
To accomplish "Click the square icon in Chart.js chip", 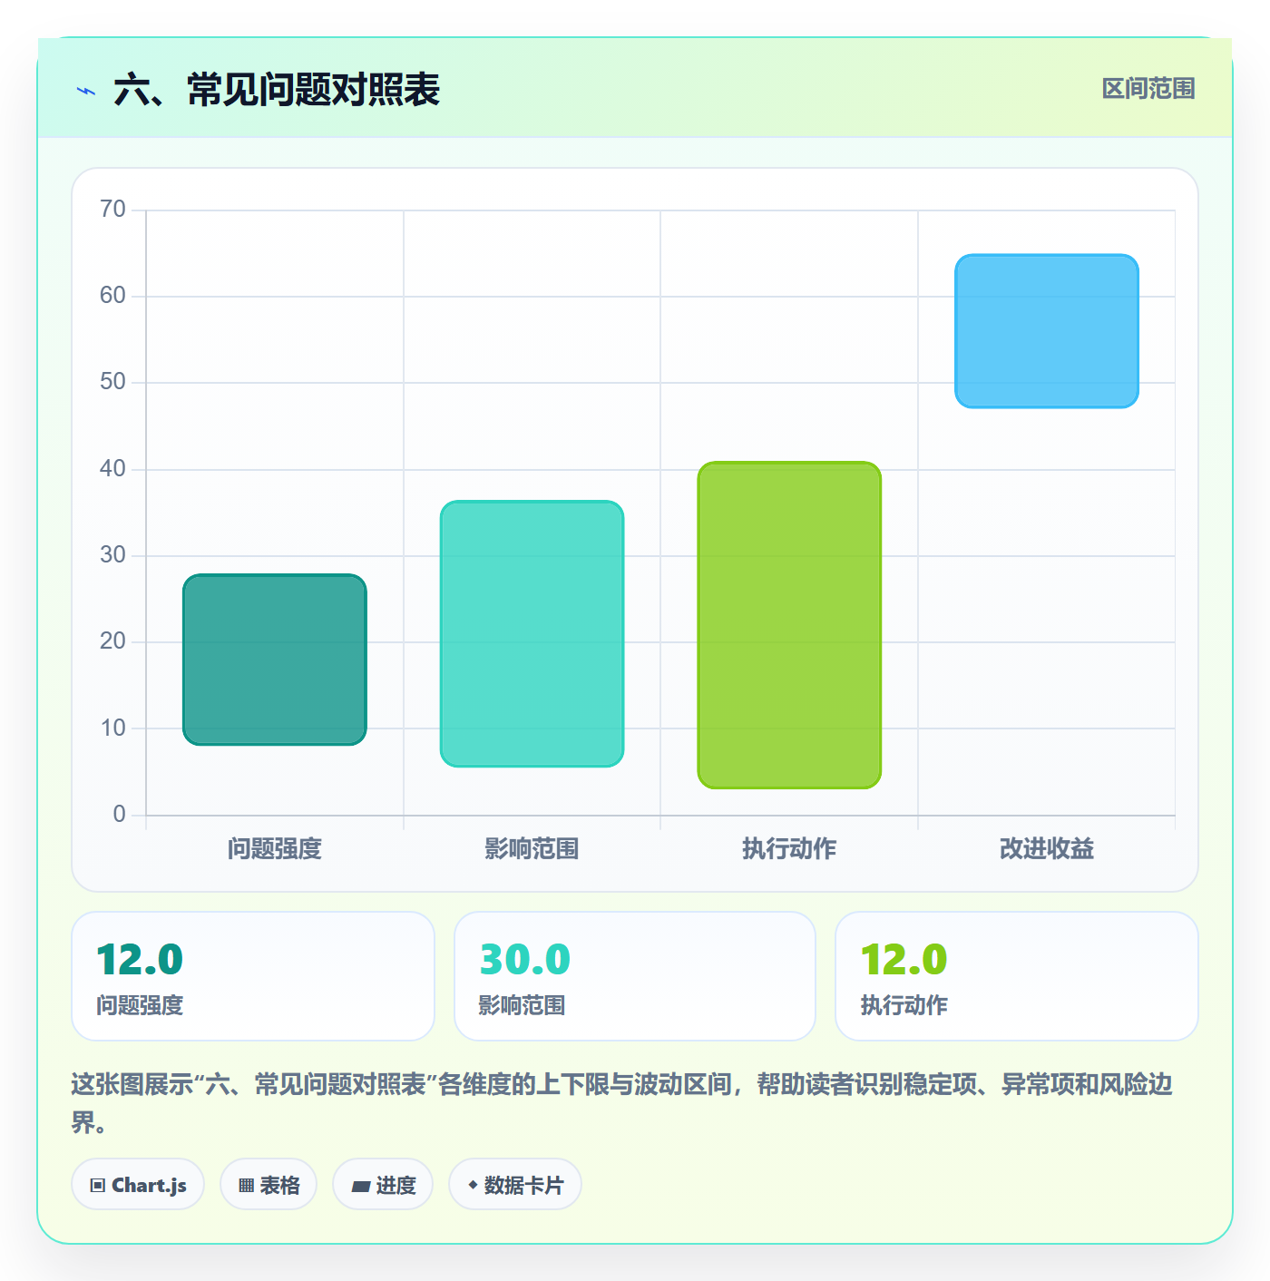I will pyautogui.click(x=98, y=1186).
